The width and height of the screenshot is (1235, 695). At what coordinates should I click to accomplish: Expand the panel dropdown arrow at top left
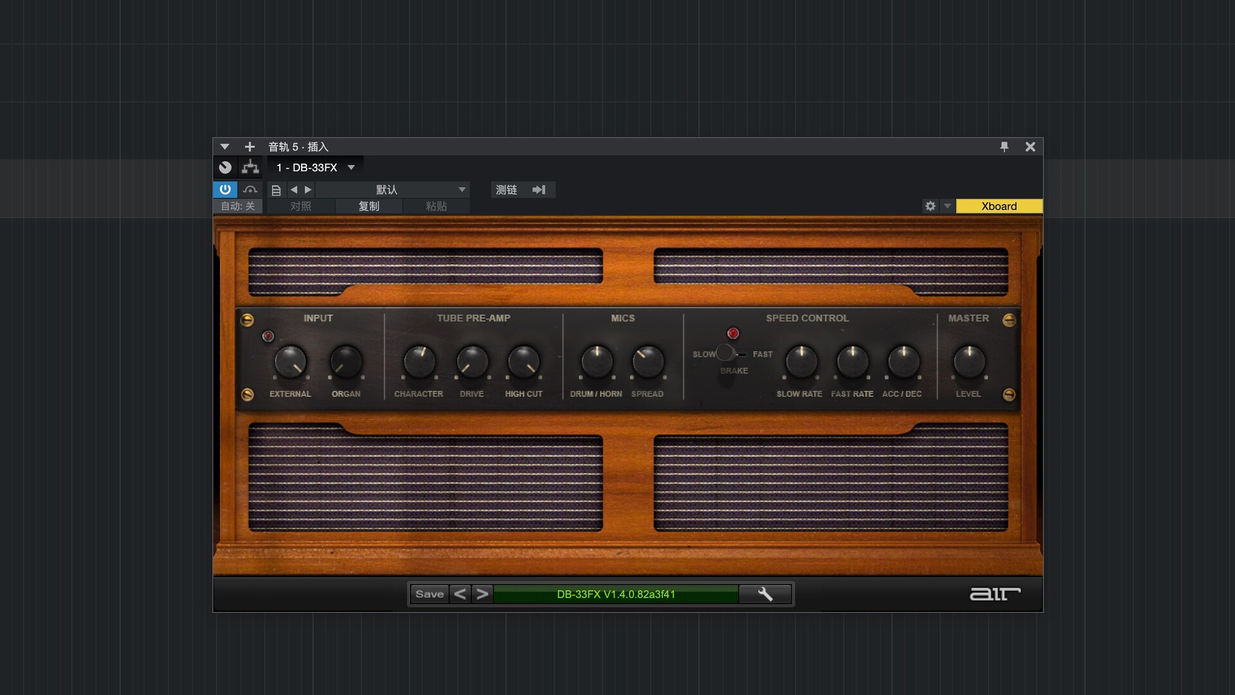[x=224, y=147]
